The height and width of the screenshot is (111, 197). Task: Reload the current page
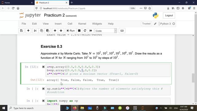pos(13,8)
